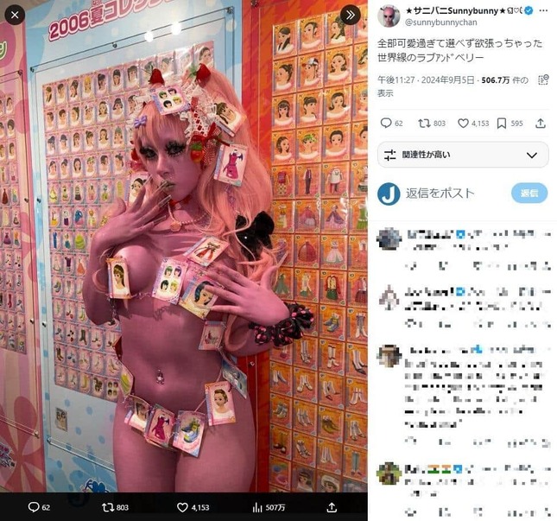Open the author's profile avatar
This screenshot has width=557, height=521.
click(x=389, y=16)
